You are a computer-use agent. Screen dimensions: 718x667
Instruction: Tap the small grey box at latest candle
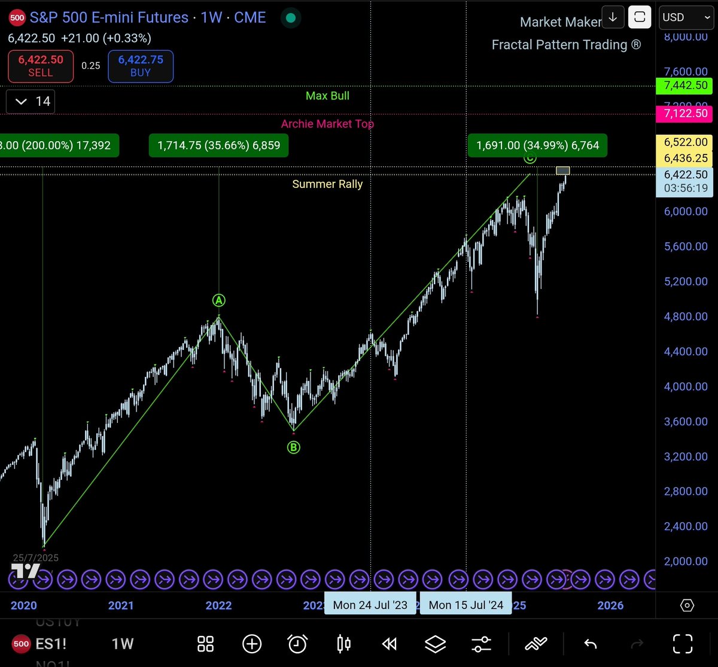[x=562, y=170]
